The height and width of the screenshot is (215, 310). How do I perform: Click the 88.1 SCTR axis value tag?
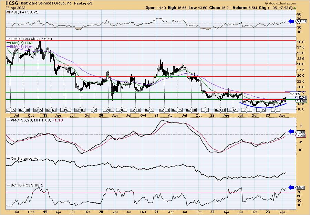[x=300, y=187]
